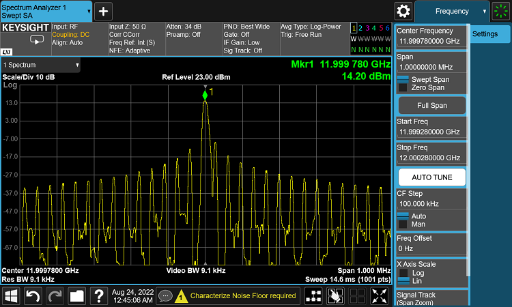Screen dimensions: 512x307
Task: Select trace 1 in the trace indicator
Action: coord(353,28)
